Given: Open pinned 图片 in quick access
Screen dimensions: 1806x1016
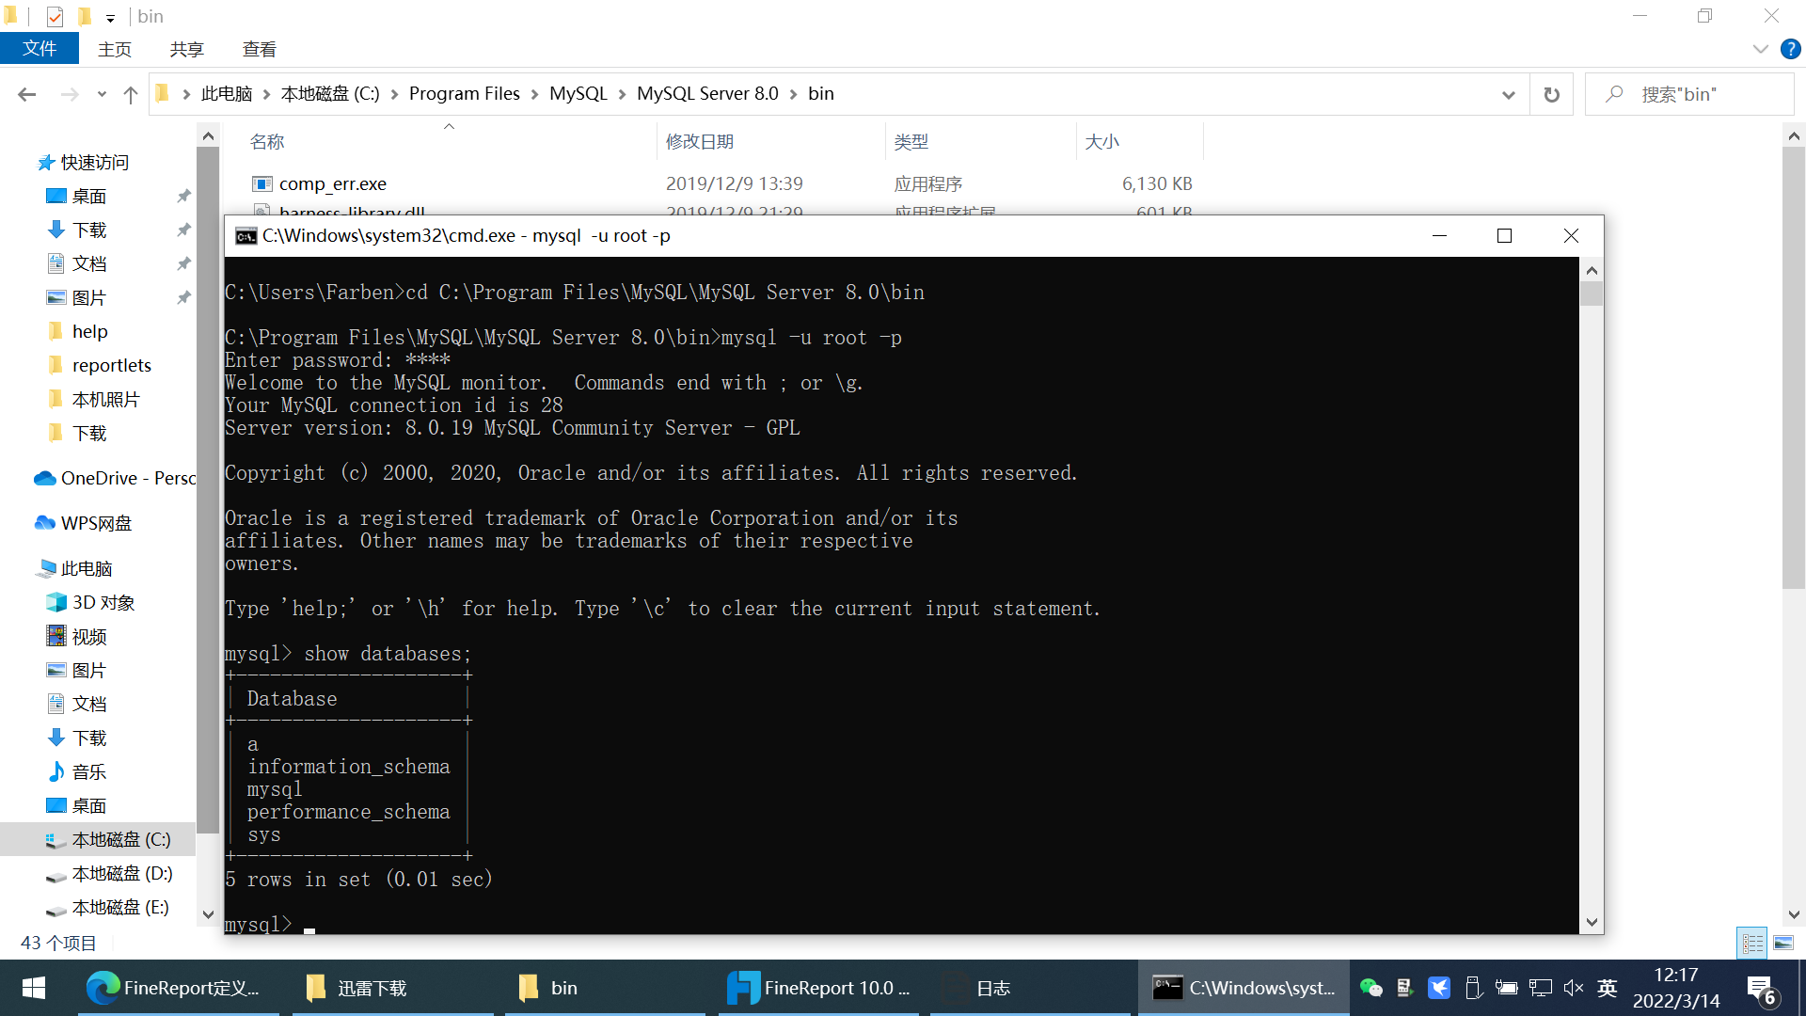Looking at the screenshot, I should pos(89,297).
